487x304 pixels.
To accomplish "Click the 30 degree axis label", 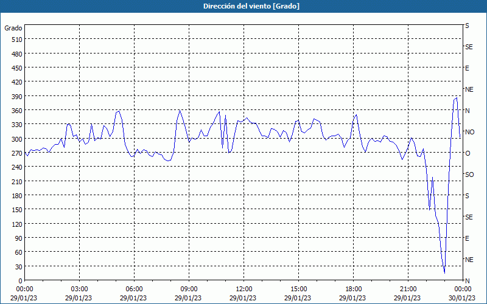I will (x=19, y=267).
